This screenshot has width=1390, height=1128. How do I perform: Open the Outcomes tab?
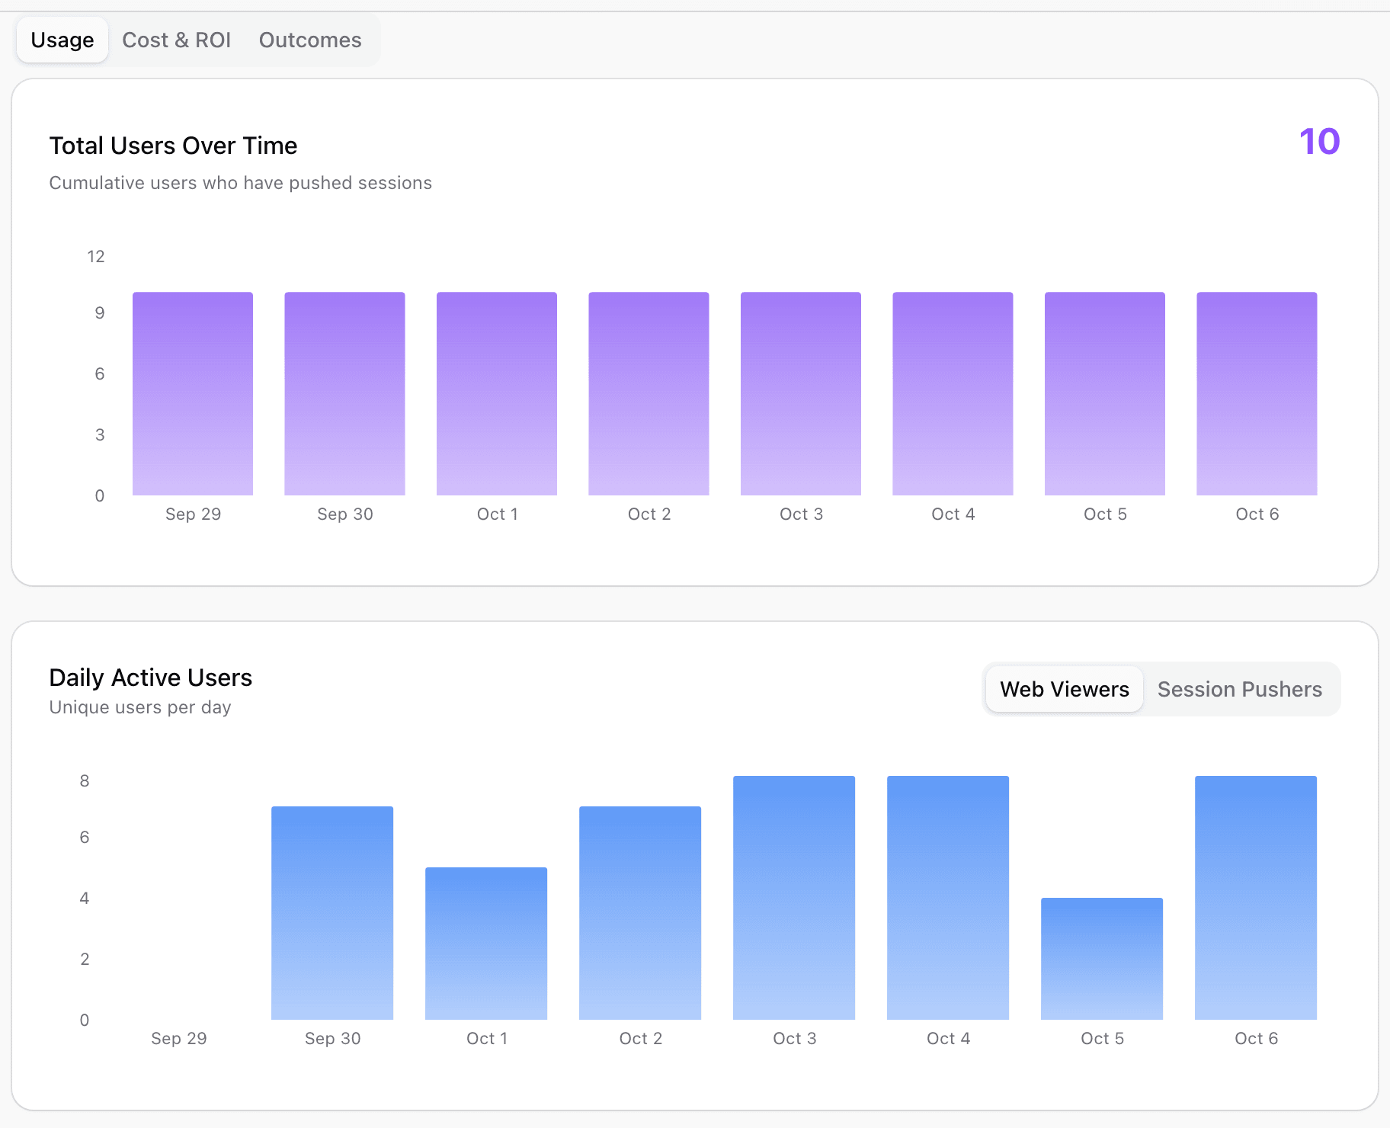tap(310, 40)
